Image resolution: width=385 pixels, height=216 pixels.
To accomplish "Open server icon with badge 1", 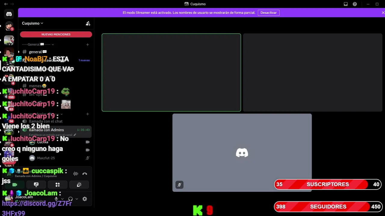I will (x=9, y=26).
